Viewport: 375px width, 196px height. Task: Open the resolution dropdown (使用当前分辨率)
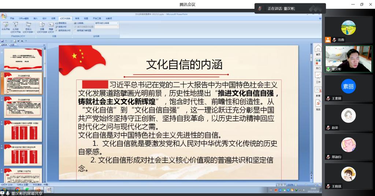(x=107, y=23)
